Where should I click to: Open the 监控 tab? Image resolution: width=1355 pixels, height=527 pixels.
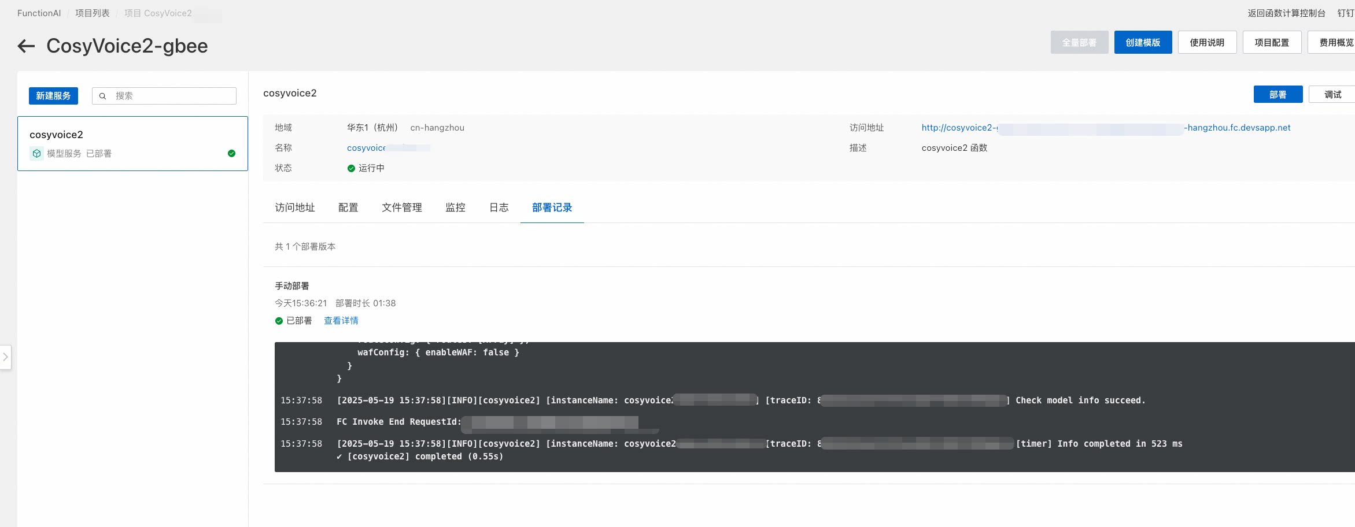click(455, 207)
